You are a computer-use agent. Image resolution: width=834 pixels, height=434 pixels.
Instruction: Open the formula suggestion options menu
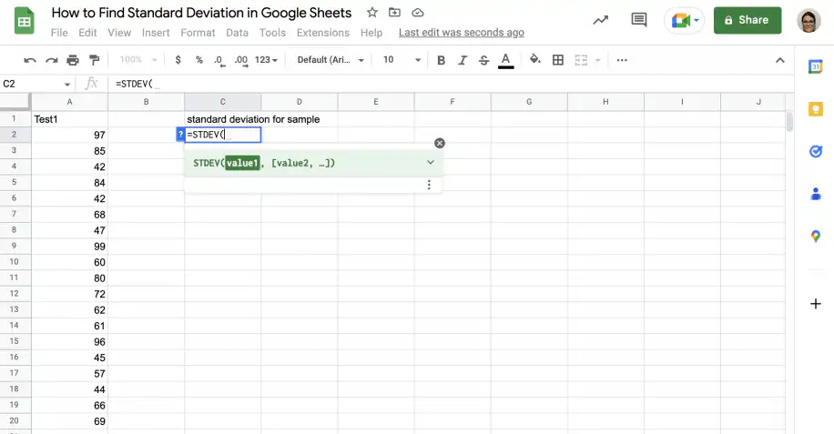pos(429,185)
